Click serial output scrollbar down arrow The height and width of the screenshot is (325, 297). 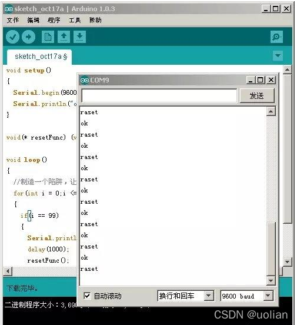pyautogui.click(x=271, y=281)
